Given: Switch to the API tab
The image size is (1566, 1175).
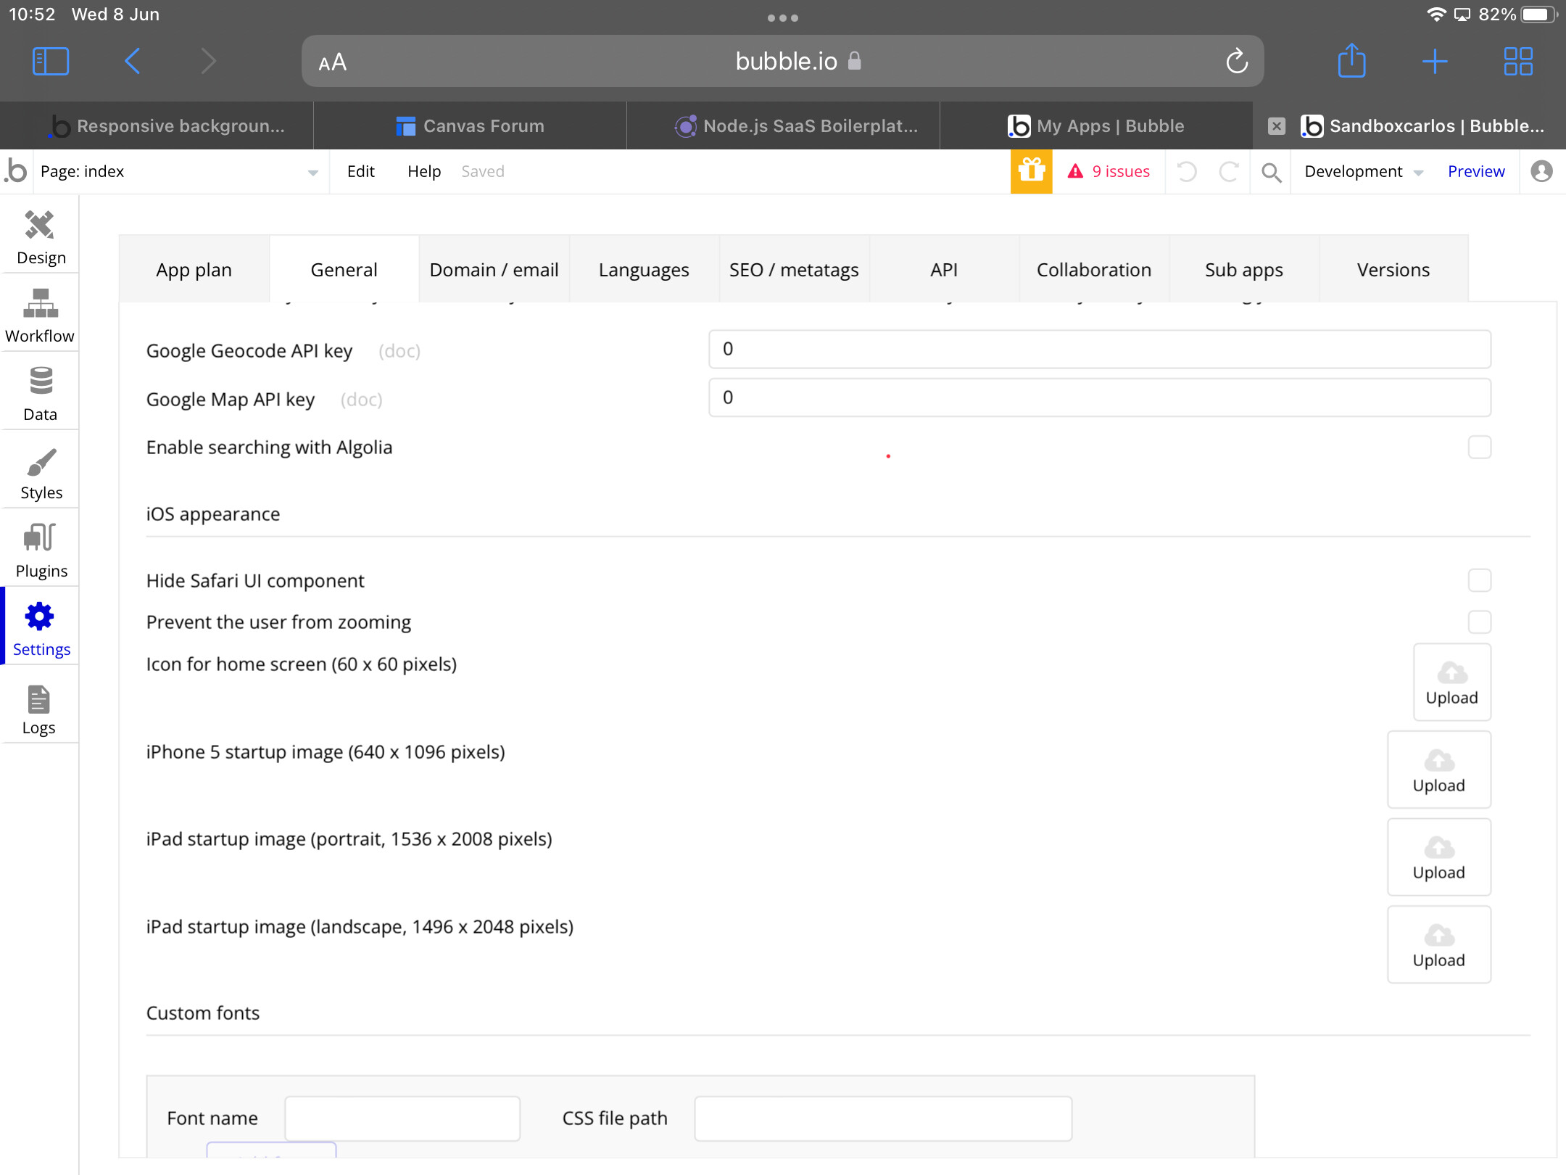Looking at the screenshot, I should point(944,269).
